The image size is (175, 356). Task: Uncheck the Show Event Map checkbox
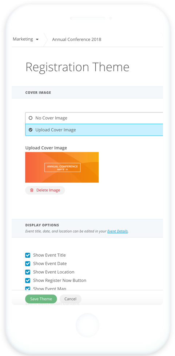tap(28, 289)
